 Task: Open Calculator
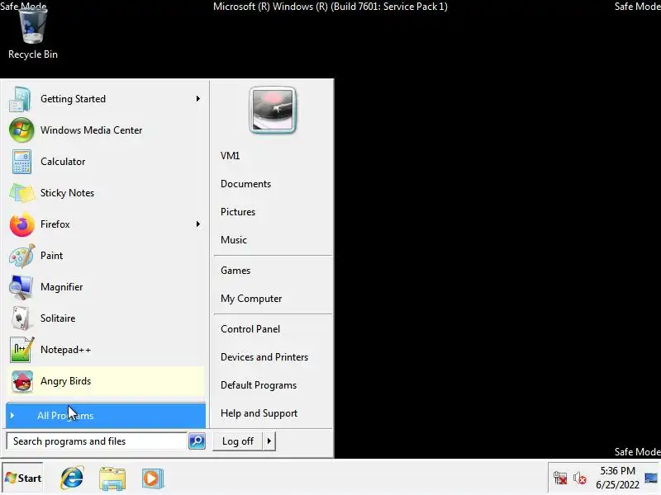106,162
